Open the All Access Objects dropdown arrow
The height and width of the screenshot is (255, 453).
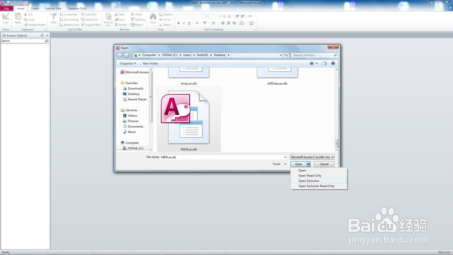click(42, 35)
